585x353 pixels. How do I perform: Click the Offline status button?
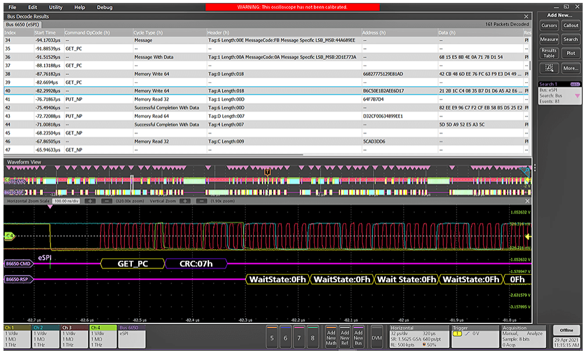coord(566,330)
